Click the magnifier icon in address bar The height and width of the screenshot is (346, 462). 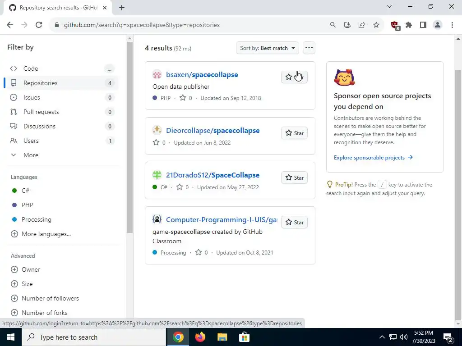tap(333, 25)
